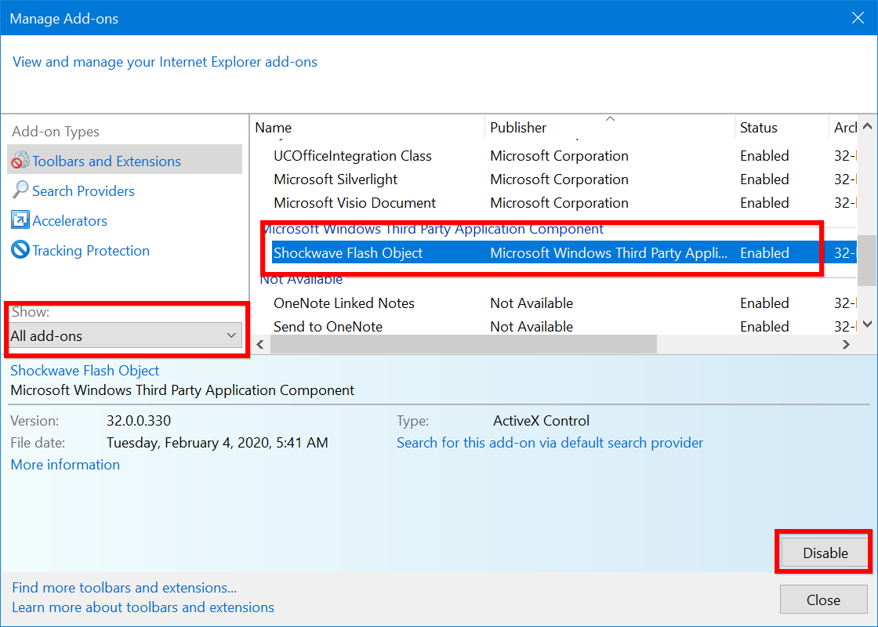Click Enabled status of Microsoft Silverlight
The image size is (878, 627).
764,179
